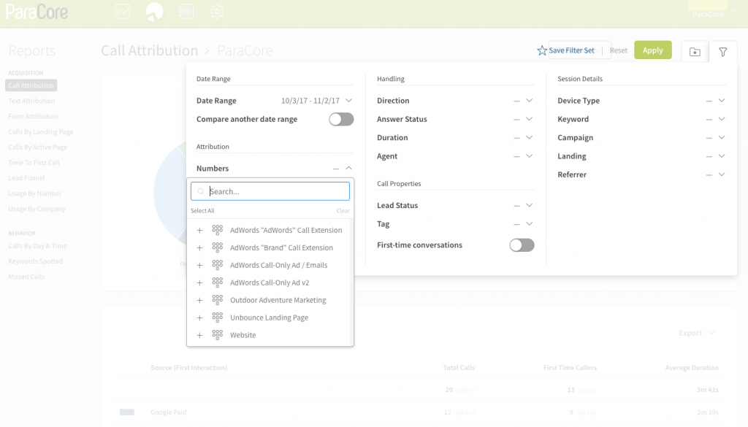Screen dimensions: 748x427
Task: Expand the Tag filter
Action: tap(529, 224)
